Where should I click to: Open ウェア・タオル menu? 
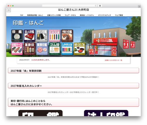pyautogui.click(x=70, y=15)
